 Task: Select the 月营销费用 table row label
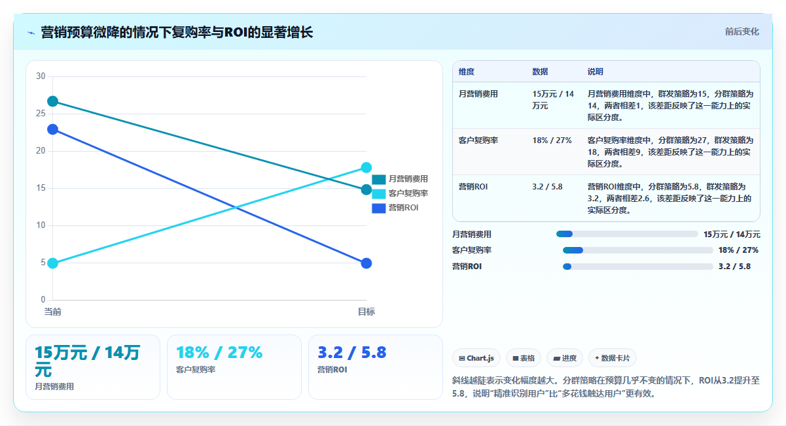tap(478, 94)
